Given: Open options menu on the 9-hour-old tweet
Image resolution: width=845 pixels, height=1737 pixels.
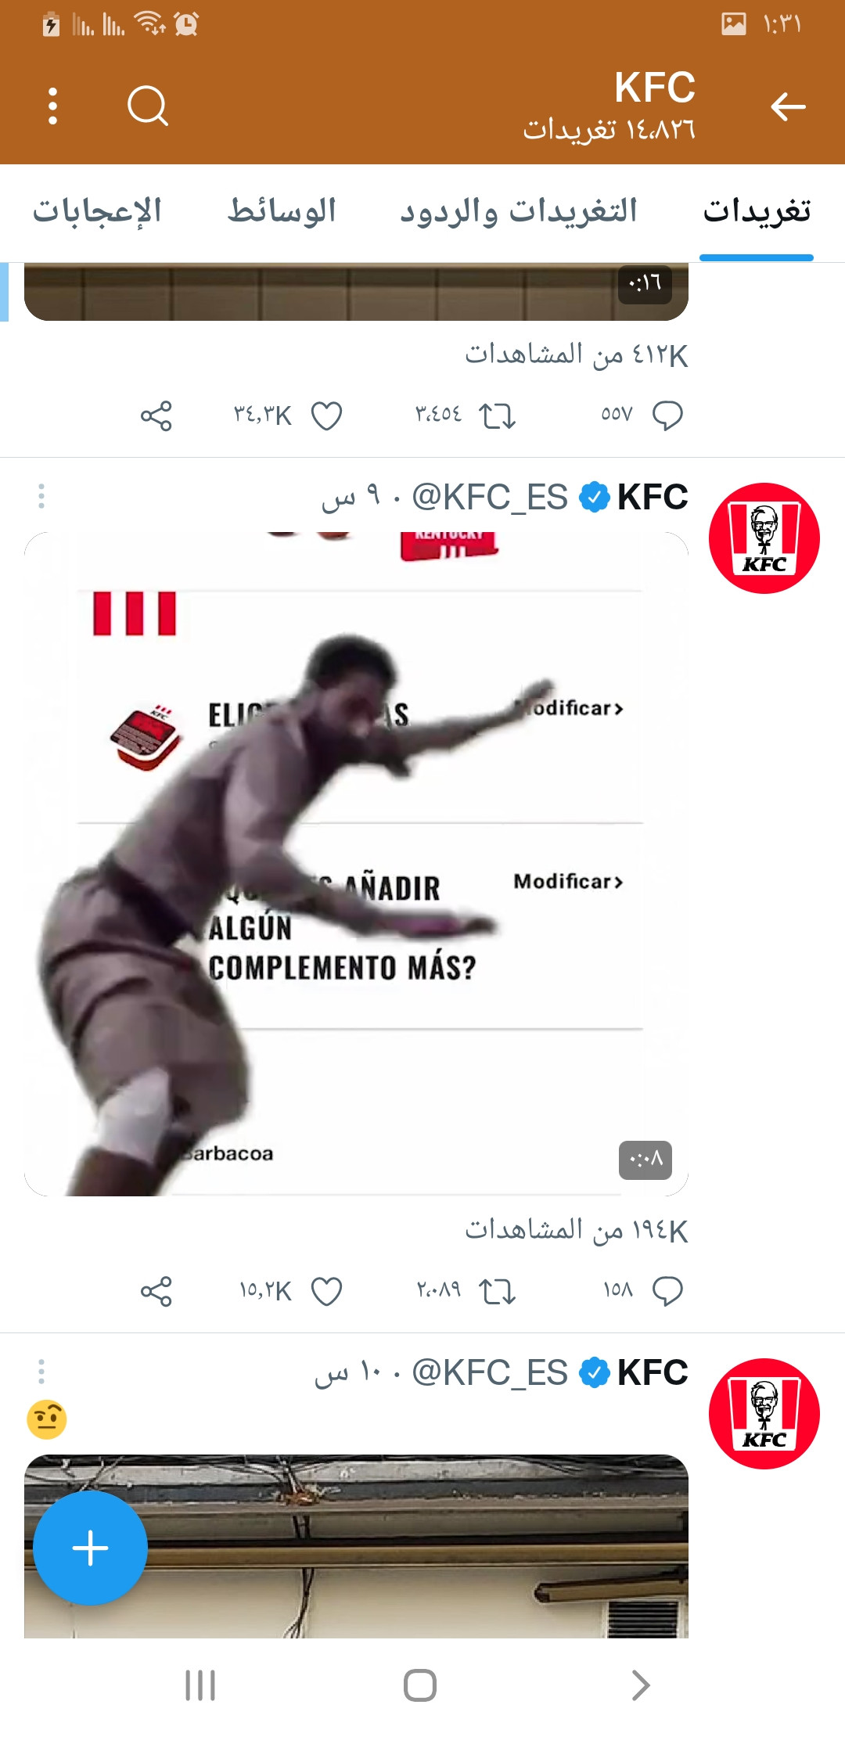Looking at the screenshot, I should (x=41, y=496).
